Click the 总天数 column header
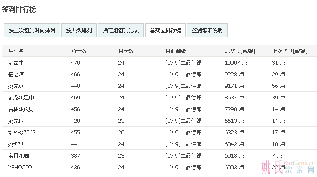The width and height of the screenshot is (317, 177). (x=79, y=51)
